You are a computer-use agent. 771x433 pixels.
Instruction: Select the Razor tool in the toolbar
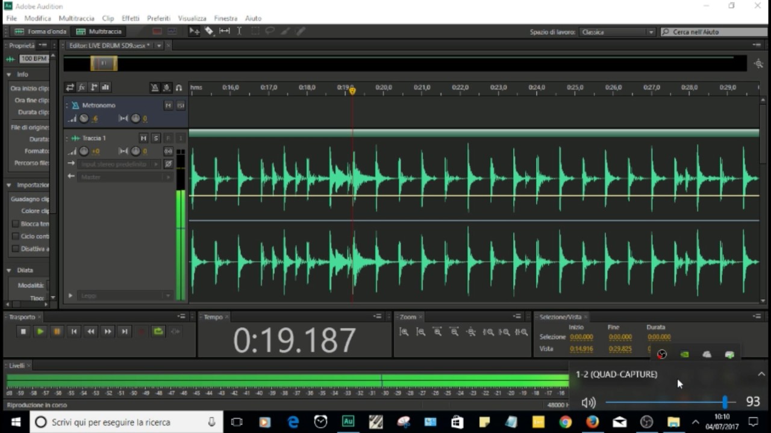(x=209, y=31)
